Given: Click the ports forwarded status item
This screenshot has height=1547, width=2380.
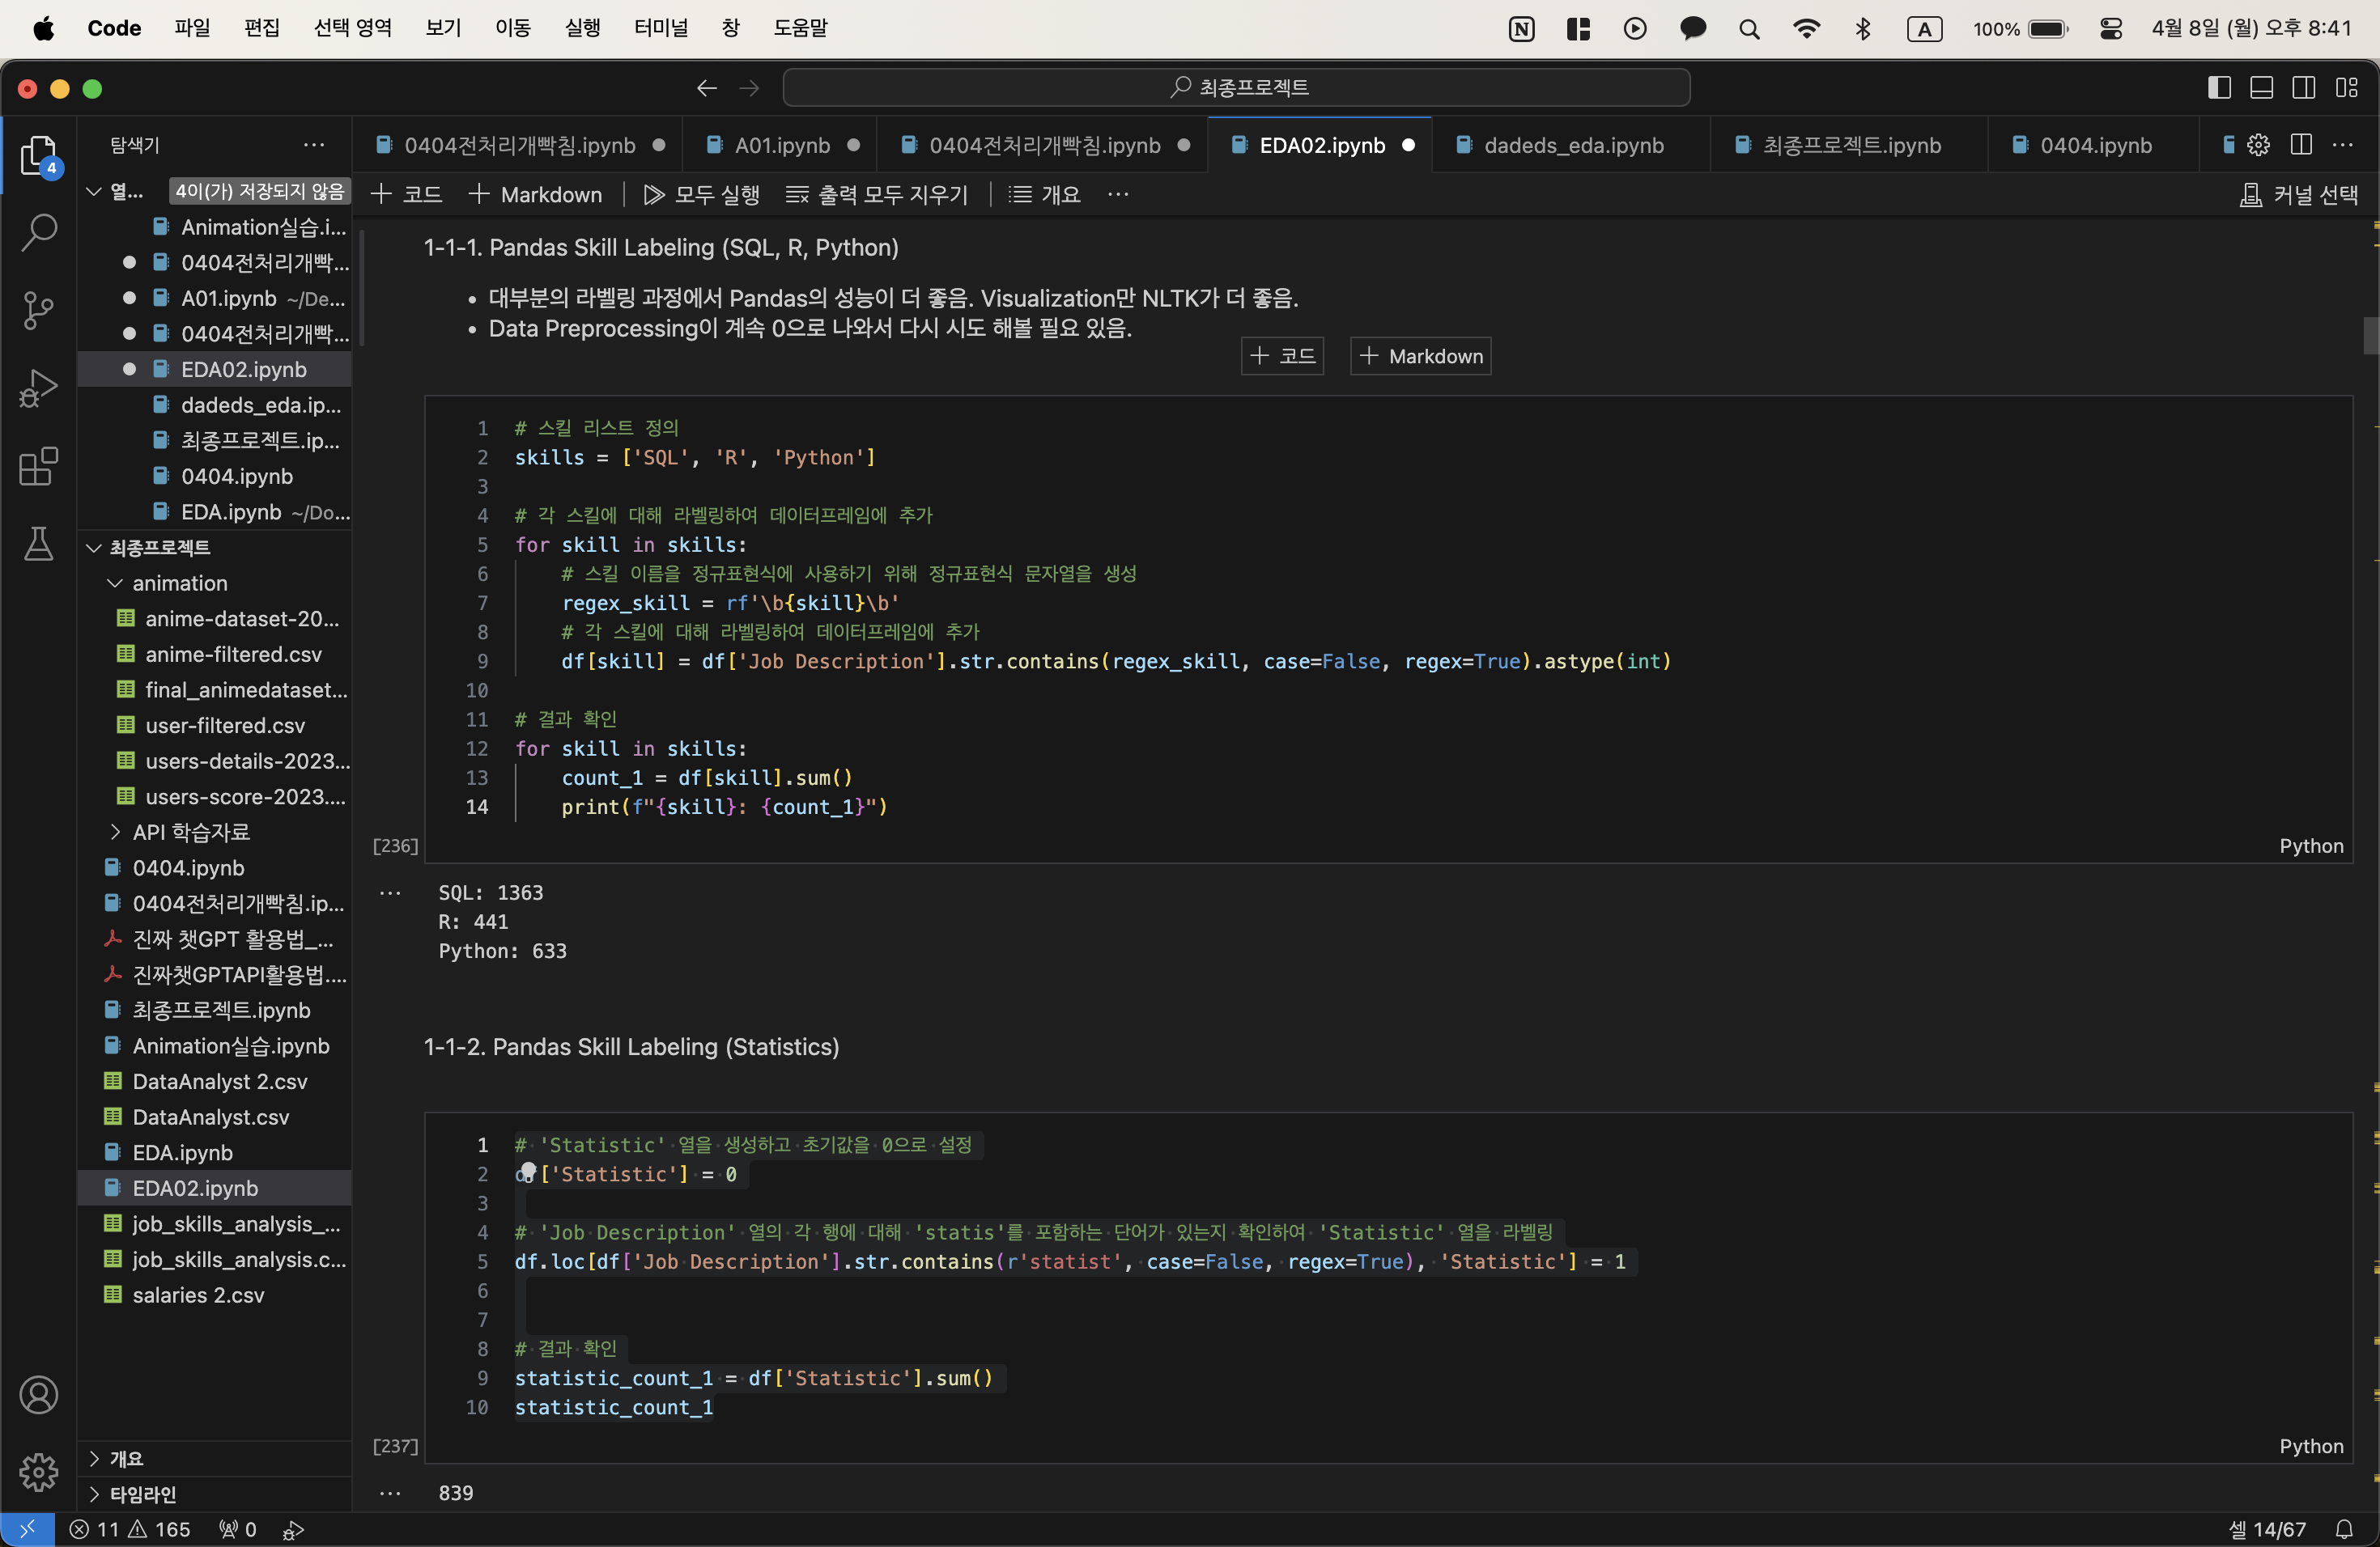Looking at the screenshot, I should tap(238, 1529).
